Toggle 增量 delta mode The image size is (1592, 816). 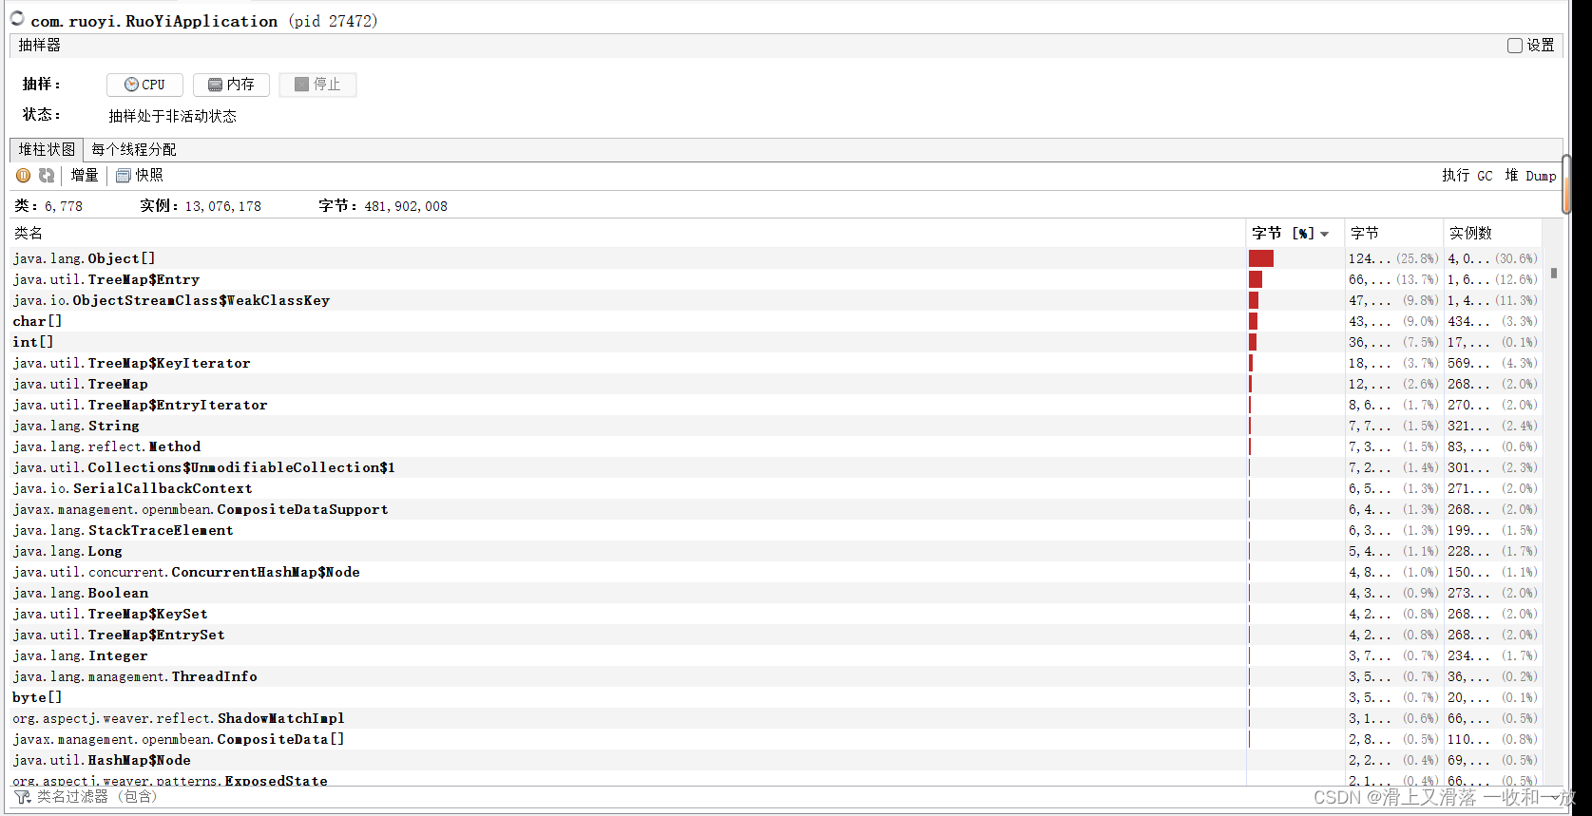[x=85, y=175]
